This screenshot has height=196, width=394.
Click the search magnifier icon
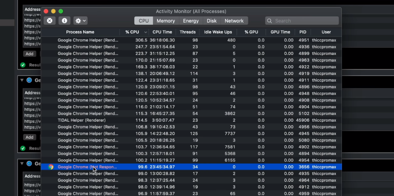click(x=269, y=21)
